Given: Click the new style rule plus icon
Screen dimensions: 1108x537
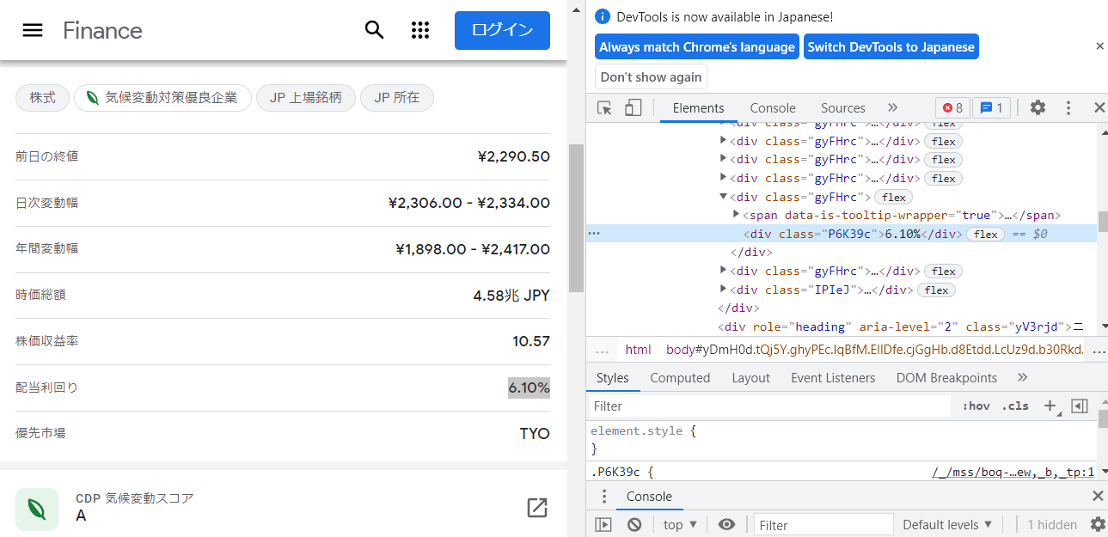Looking at the screenshot, I should pos(1050,406).
